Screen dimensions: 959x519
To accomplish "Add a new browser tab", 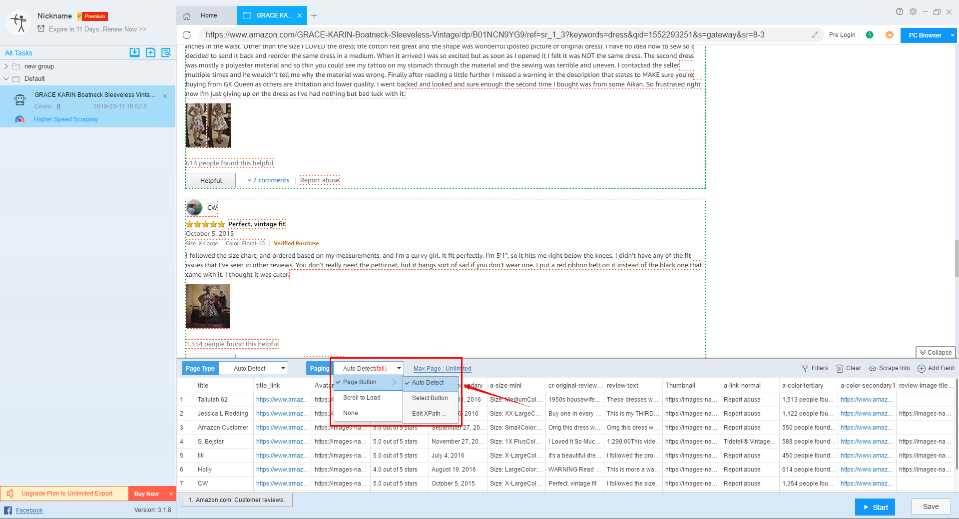I will click(314, 16).
